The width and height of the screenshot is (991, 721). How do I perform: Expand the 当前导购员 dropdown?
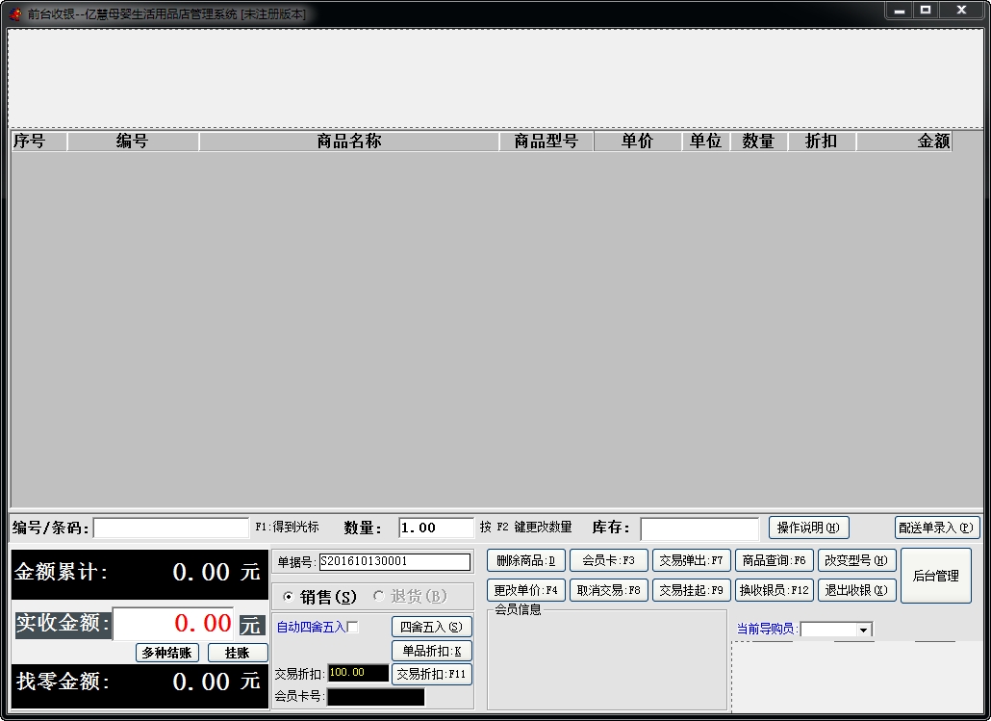pyautogui.click(x=863, y=630)
